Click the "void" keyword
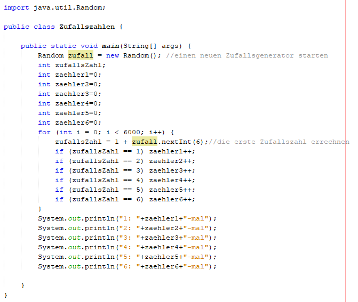Screen dimensions: 358x302 89,46
